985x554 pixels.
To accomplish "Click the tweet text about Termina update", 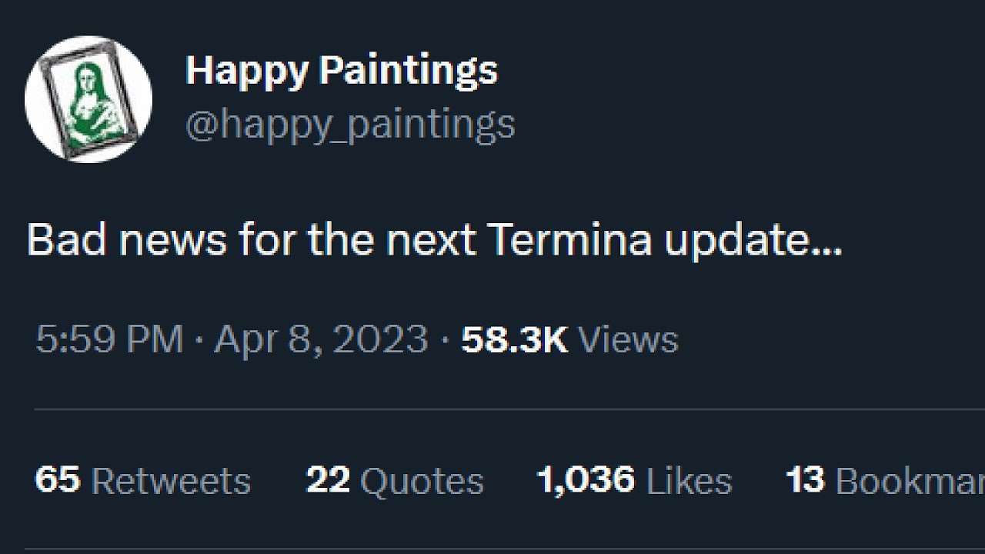I will pos(434,241).
